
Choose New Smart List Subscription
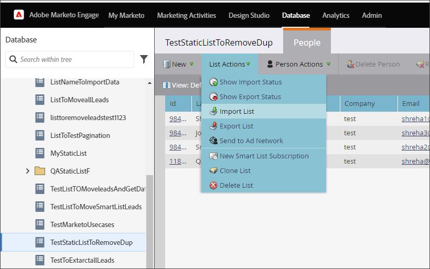pyautogui.click(x=264, y=156)
